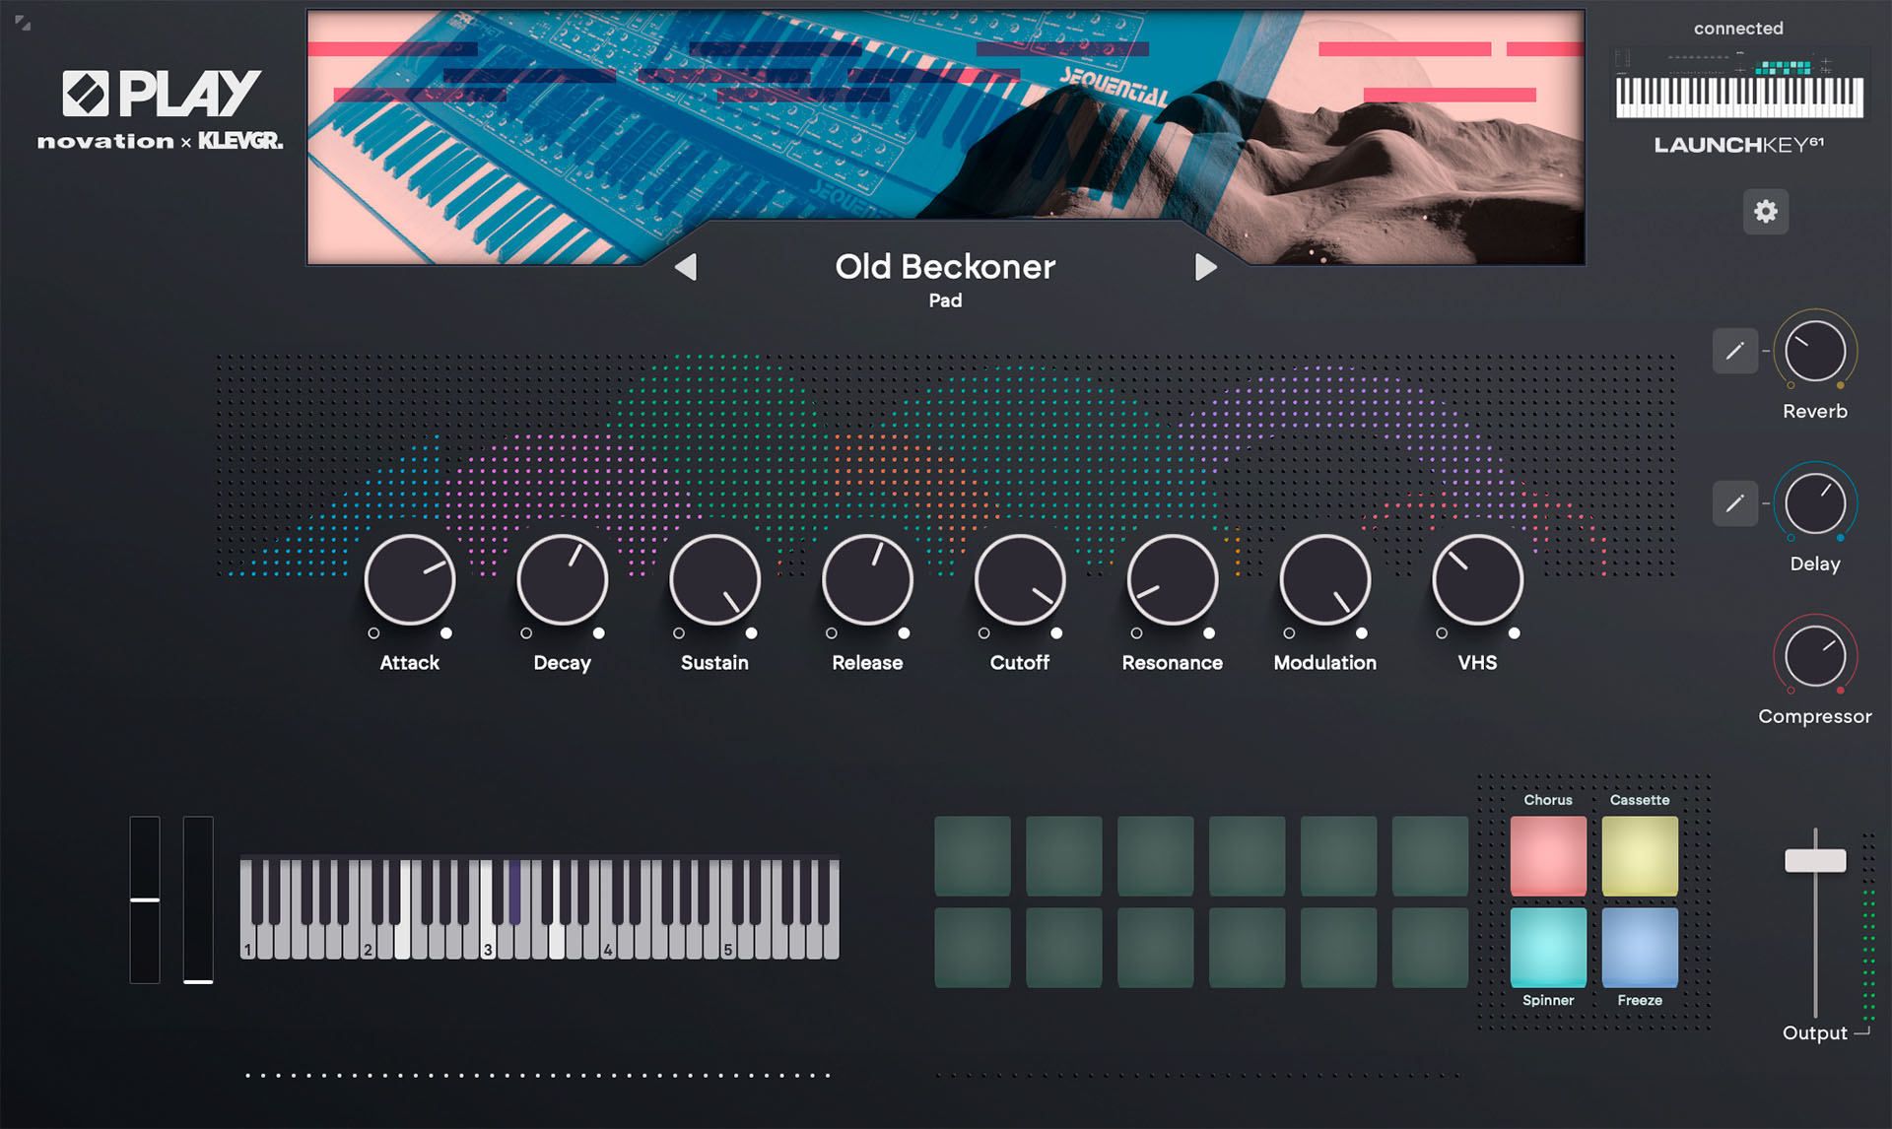Click the VHS knob

pos(1478,580)
